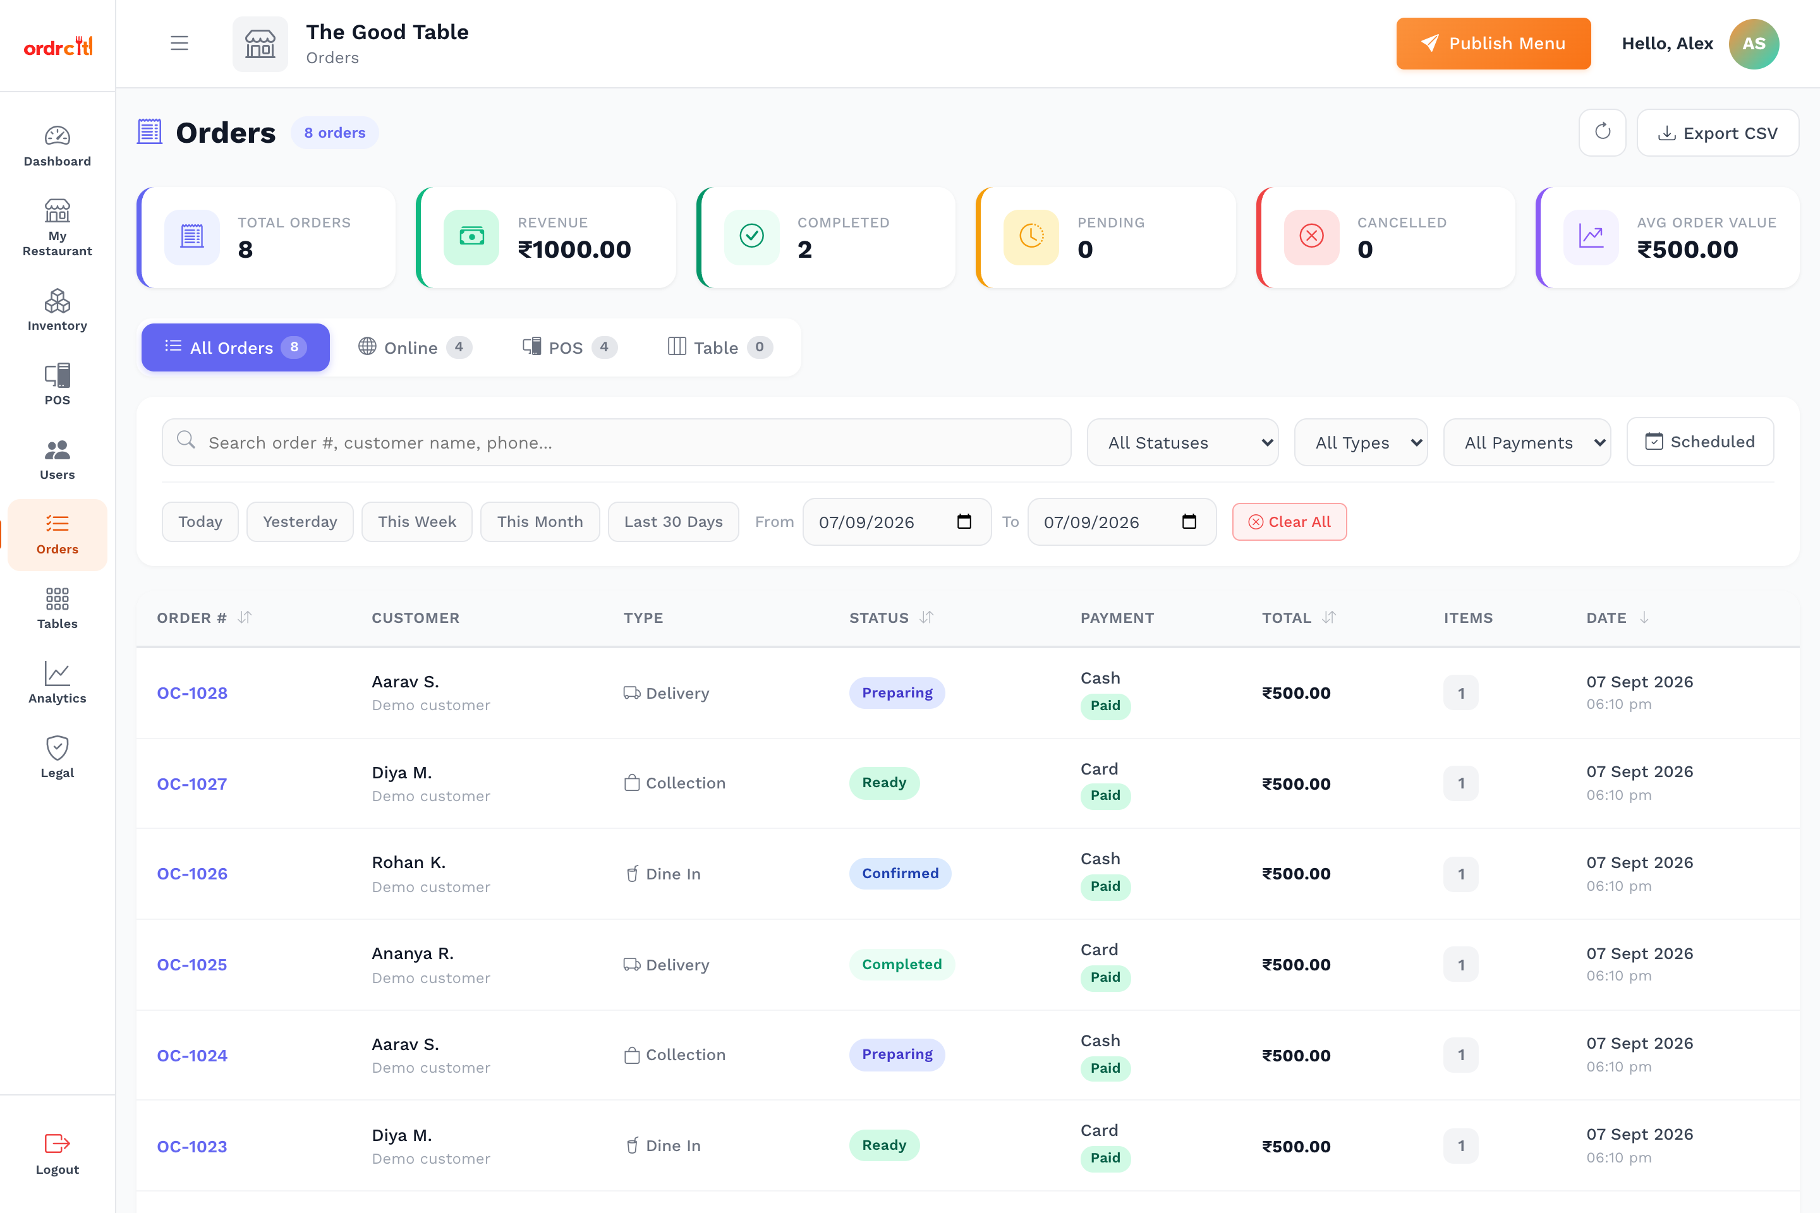Go to Inventory in the sidebar
The height and width of the screenshot is (1213, 1820).
(x=58, y=310)
